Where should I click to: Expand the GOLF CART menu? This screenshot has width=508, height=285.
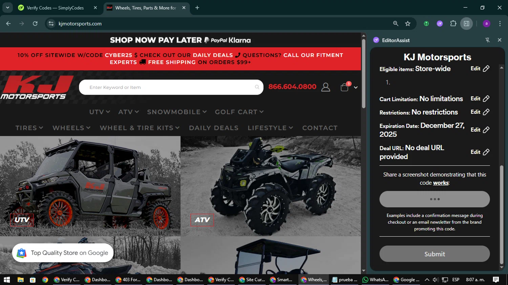click(239, 112)
